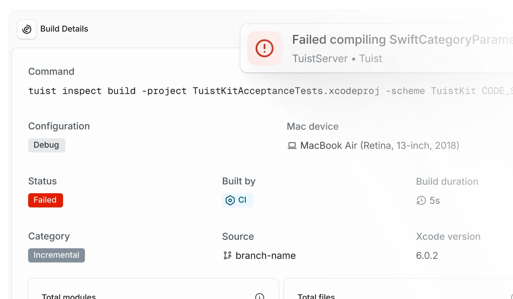Click the hexagon CI icon under Built by

tap(230, 200)
